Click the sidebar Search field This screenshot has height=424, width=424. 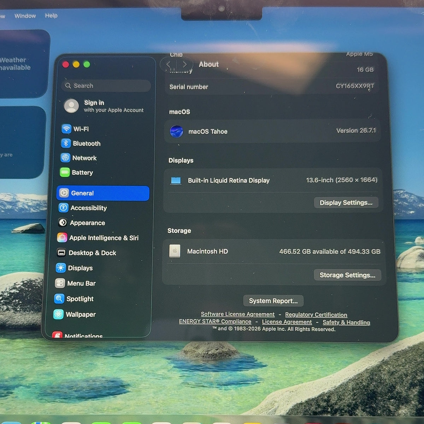pyautogui.click(x=106, y=86)
